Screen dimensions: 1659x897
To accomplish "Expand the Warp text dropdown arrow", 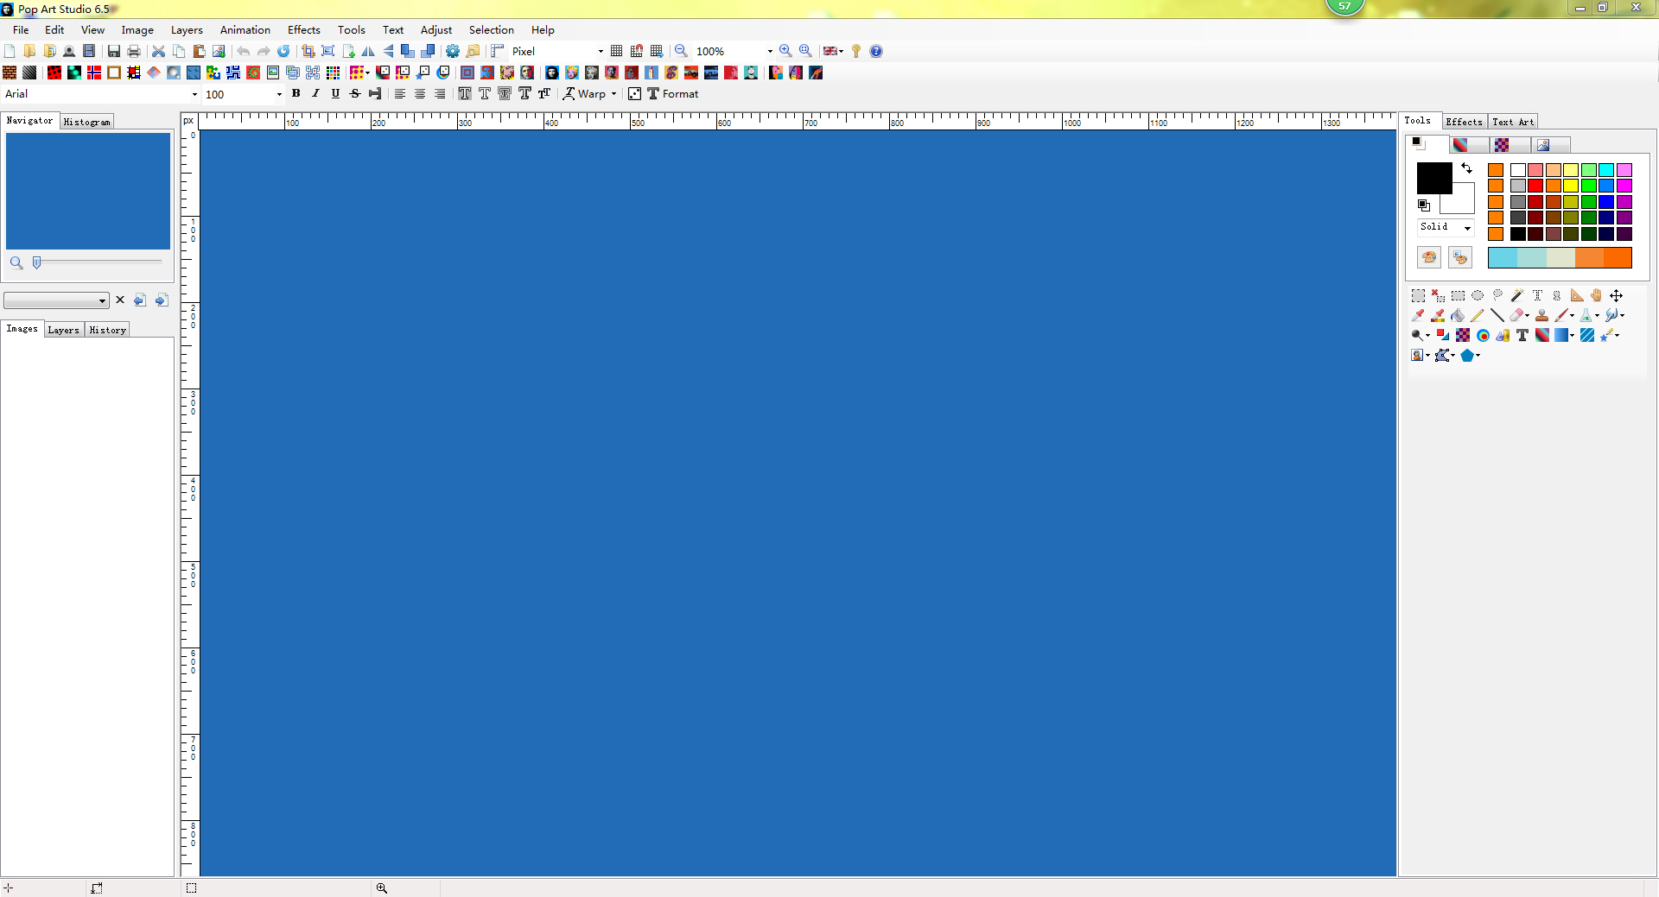I will 613,94.
